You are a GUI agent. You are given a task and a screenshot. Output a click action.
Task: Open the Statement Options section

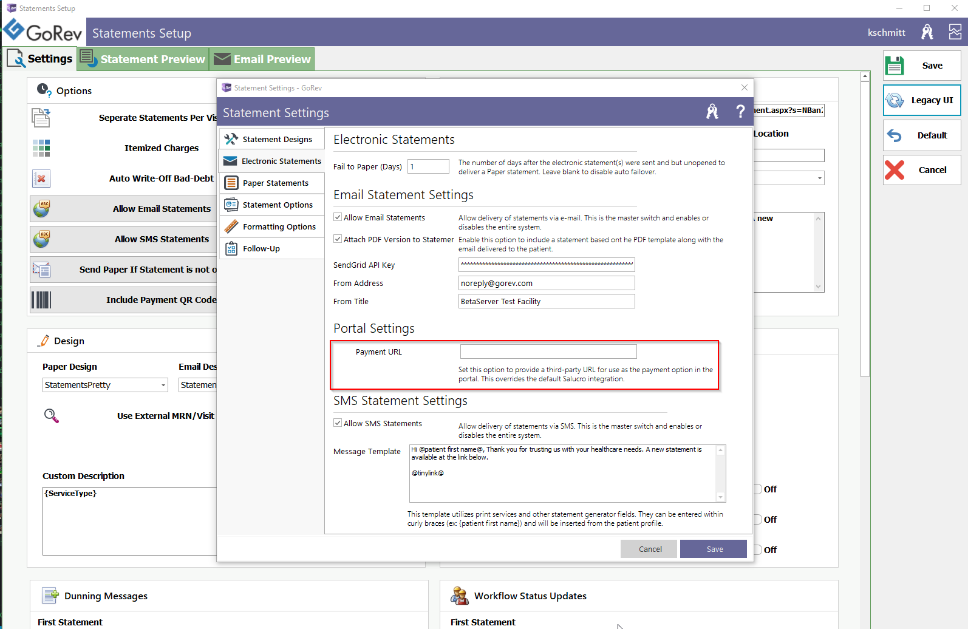pos(272,205)
